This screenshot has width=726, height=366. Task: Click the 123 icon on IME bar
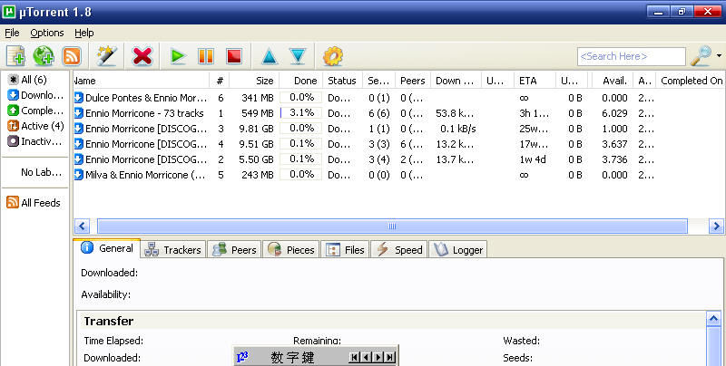coord(242,357)
